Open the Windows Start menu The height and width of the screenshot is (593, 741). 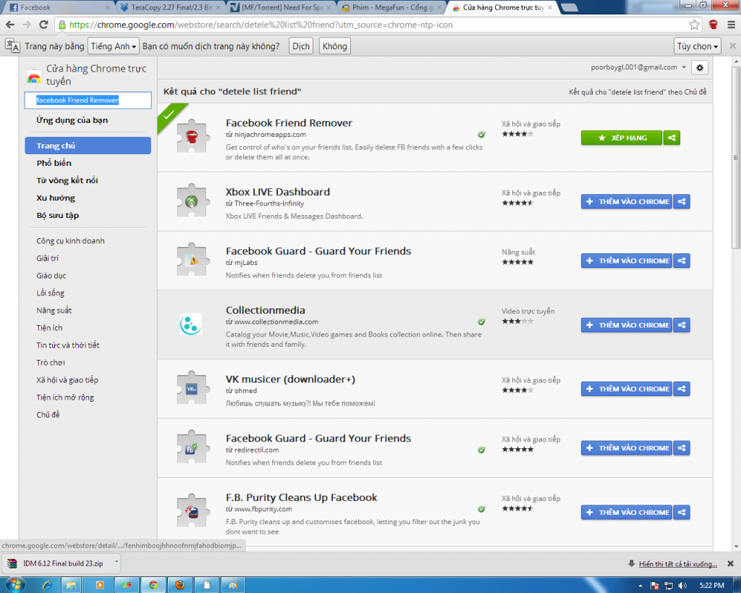14,585
